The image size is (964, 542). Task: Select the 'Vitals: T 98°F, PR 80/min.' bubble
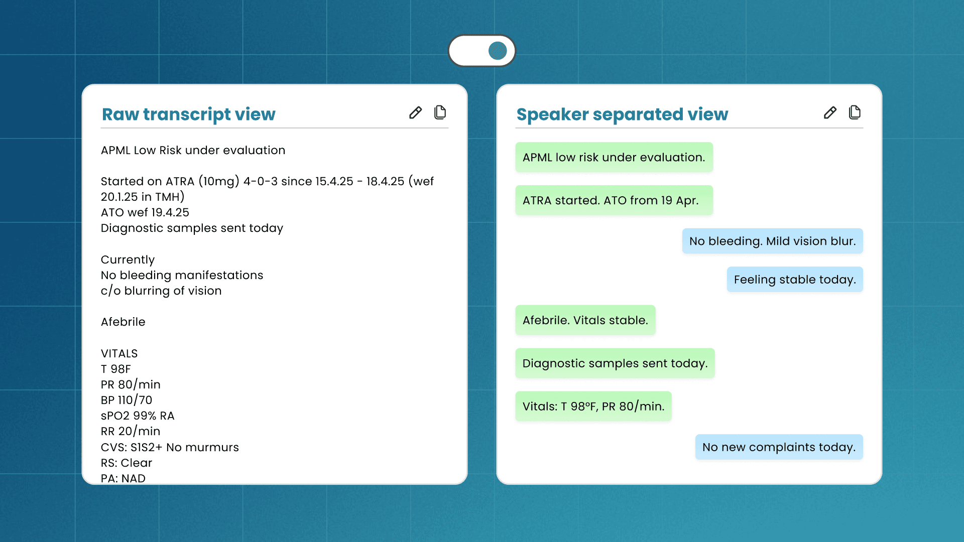coord(593,406)
